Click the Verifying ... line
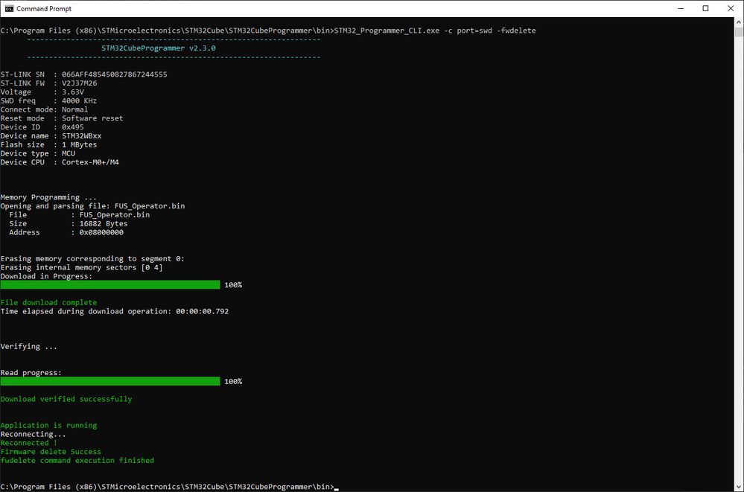 click(x=29, y=346)
